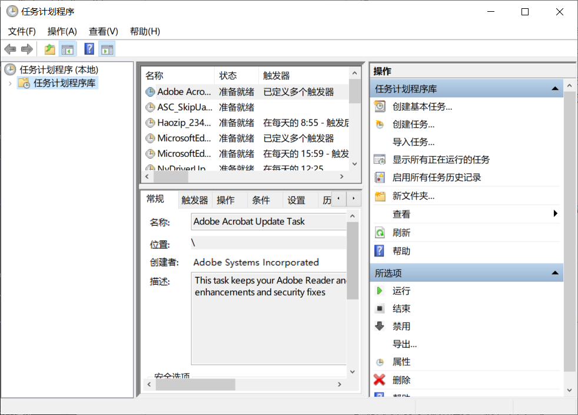Collapse the 任务计划程序库 action section
This screenshot has width=578, height=415.
click(x=555, y=88)
